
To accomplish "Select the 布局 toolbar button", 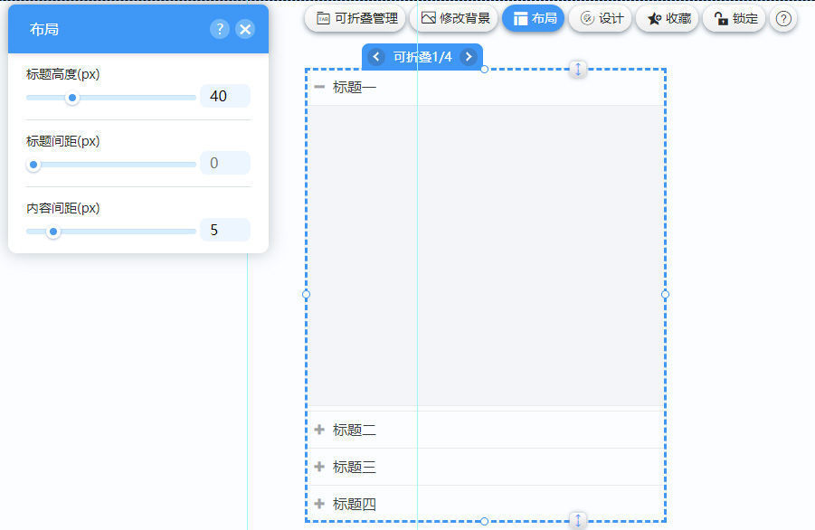I will 534,18.
